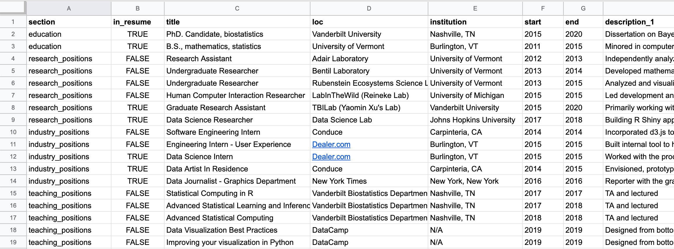Image resolution: width=674 pixels, height=249 pixels.
Task: Select row 14 by its row number
Action: point(13,181)
